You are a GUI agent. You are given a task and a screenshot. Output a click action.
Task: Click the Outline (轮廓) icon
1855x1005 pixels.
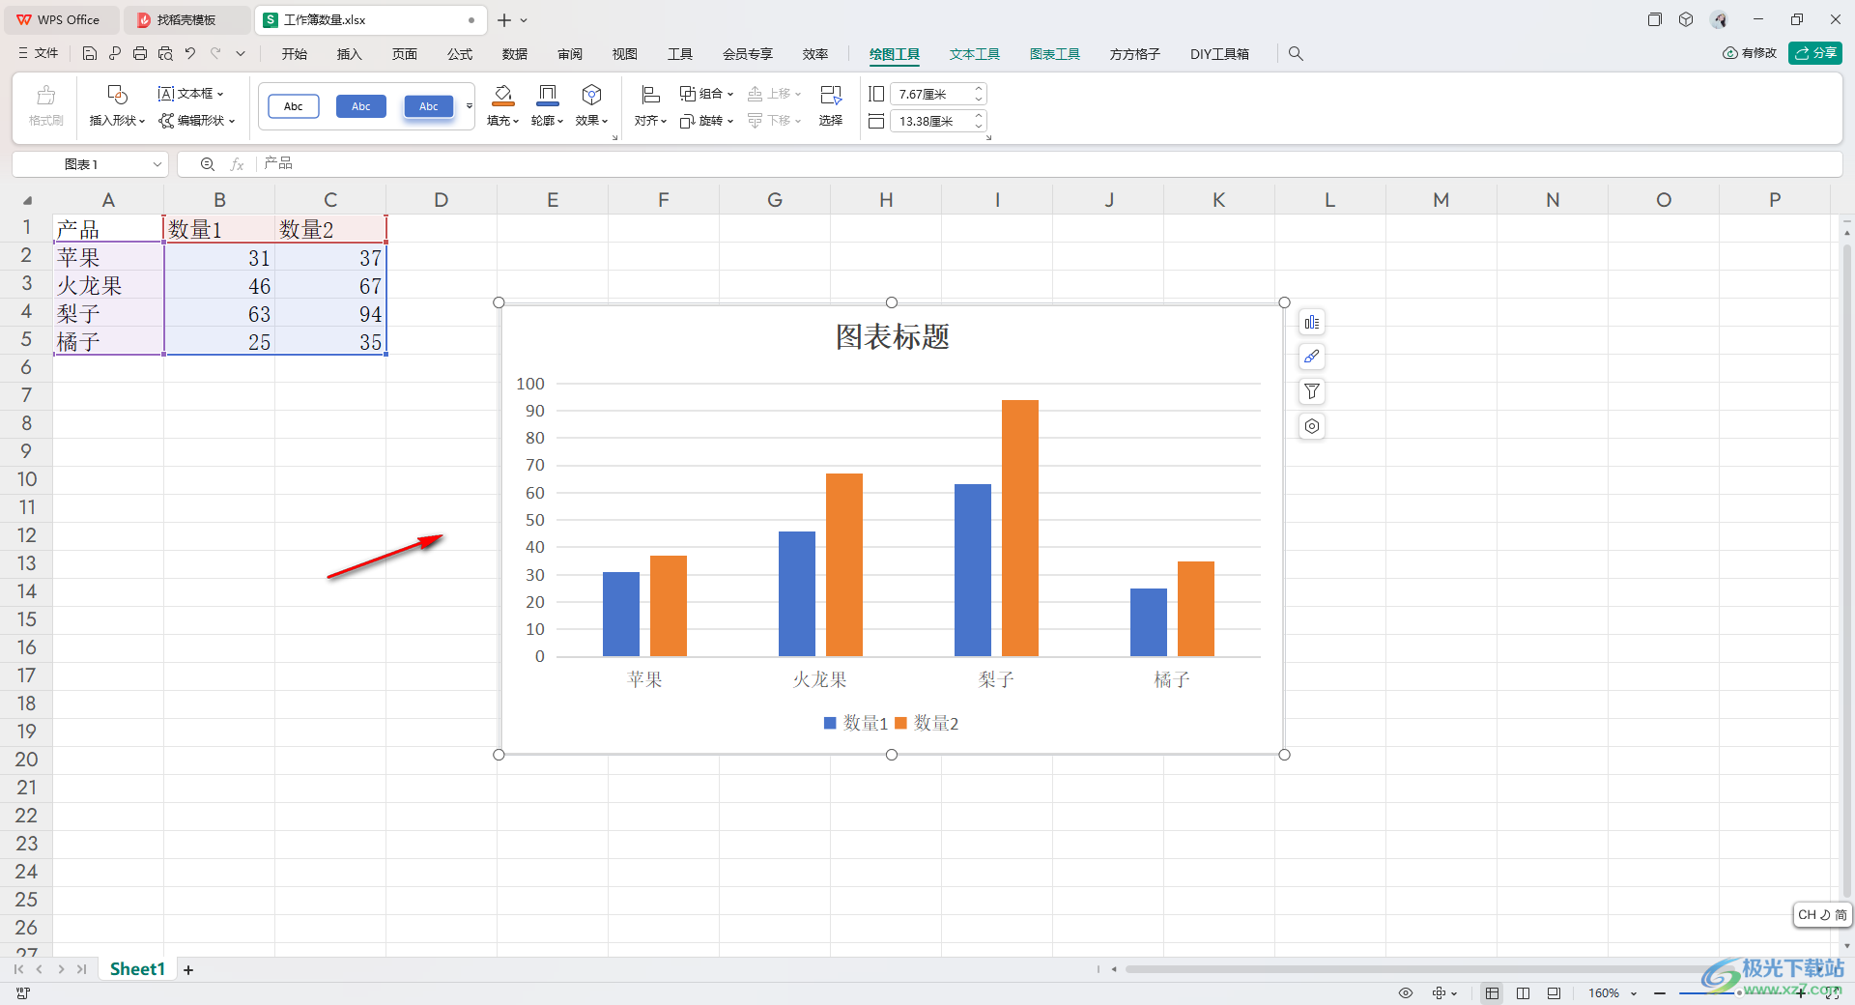(547, 95)
